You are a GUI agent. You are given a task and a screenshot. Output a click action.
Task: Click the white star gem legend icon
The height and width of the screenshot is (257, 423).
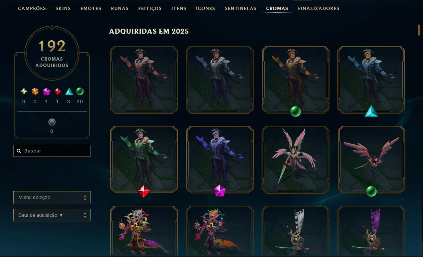pos(24,92)
